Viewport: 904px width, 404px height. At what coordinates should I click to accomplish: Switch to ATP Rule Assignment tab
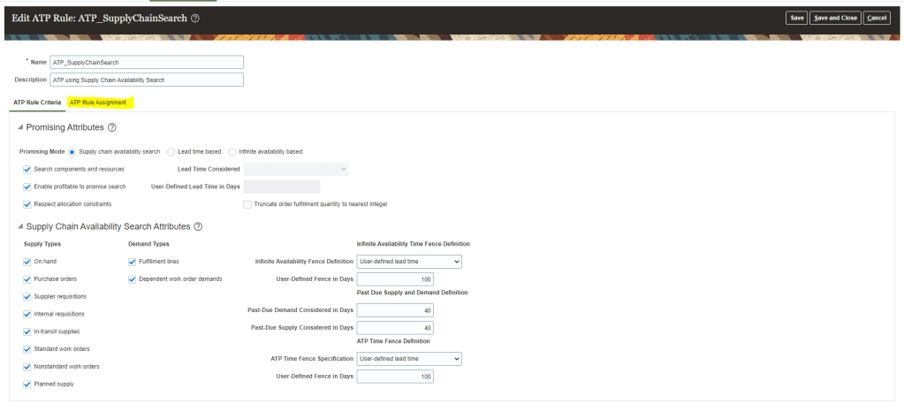point(98,103)
